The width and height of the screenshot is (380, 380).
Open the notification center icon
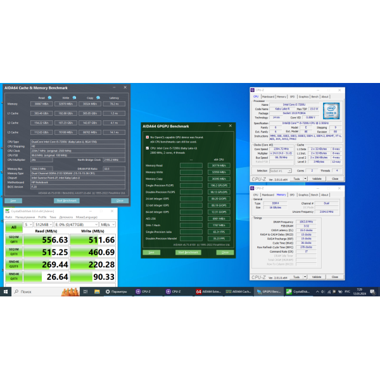(373, 291)
